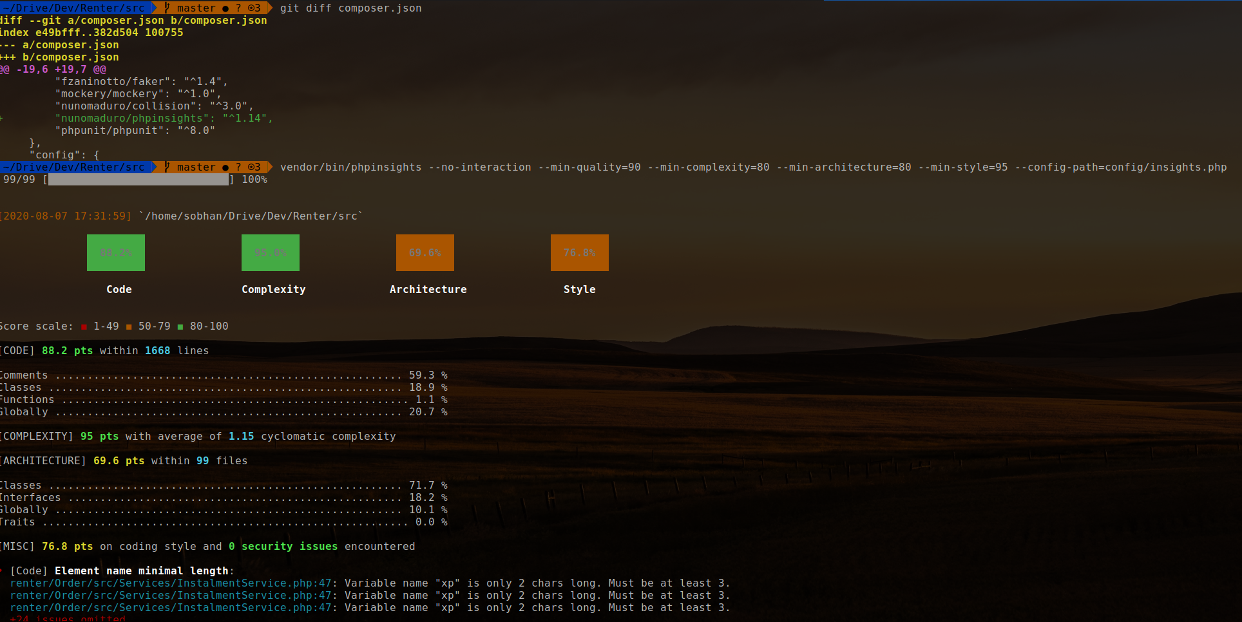Select the timestamp [2020-08-07 17:31:59]
Viewport: 1242px width, 622px height.
point(64,216)
